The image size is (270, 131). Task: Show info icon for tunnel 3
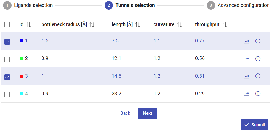pos(258,76)
